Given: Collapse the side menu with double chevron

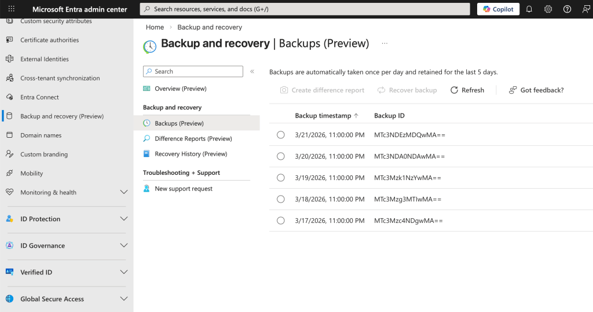Looking at the screenshot, I should point(252,71).
